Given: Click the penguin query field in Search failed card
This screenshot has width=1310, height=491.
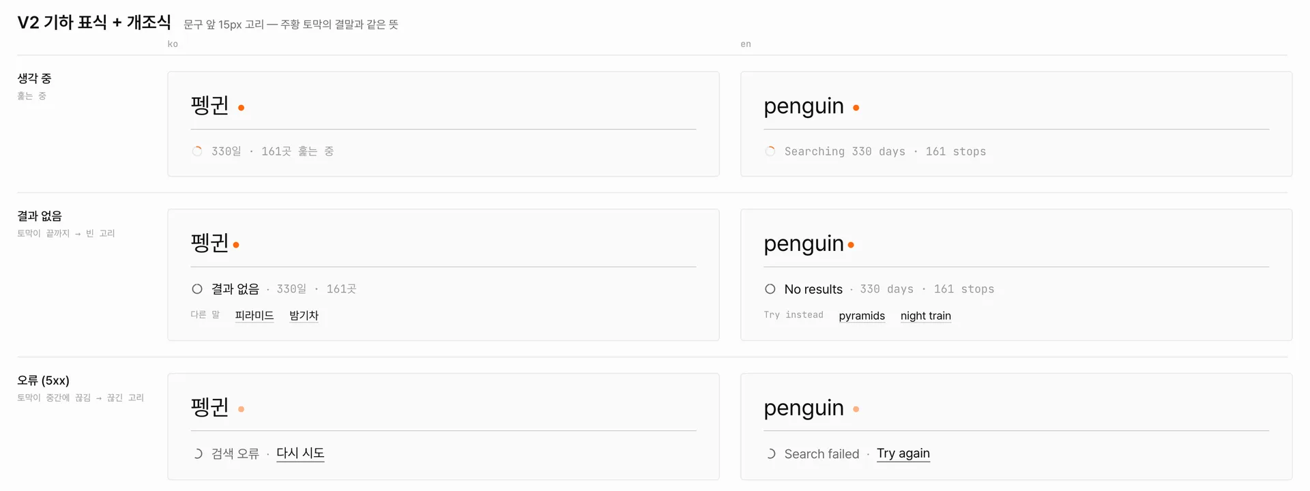Looking at the screenshot, I should [x=1017, y=408].
